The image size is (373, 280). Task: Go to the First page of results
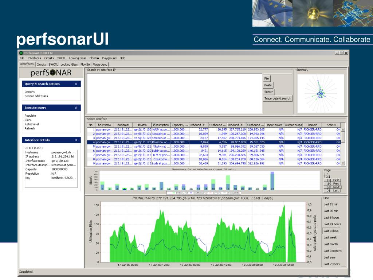click(333, 180)
